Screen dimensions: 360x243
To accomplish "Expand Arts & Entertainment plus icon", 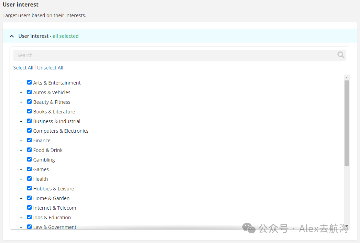I will coord(21,83).
